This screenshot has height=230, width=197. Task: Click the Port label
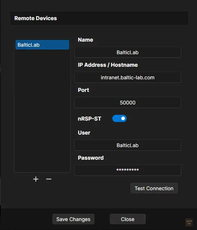point(83,90)
